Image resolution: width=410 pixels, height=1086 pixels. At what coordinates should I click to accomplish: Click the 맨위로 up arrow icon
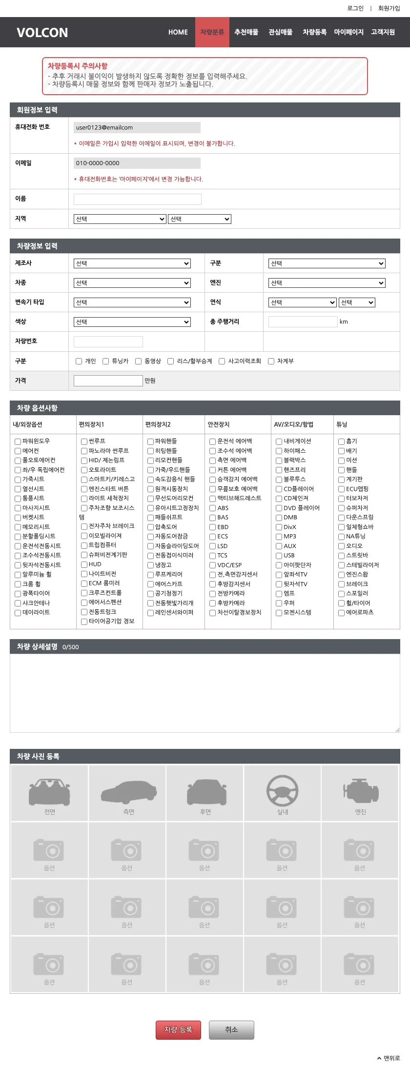[x=379, y=1058]
